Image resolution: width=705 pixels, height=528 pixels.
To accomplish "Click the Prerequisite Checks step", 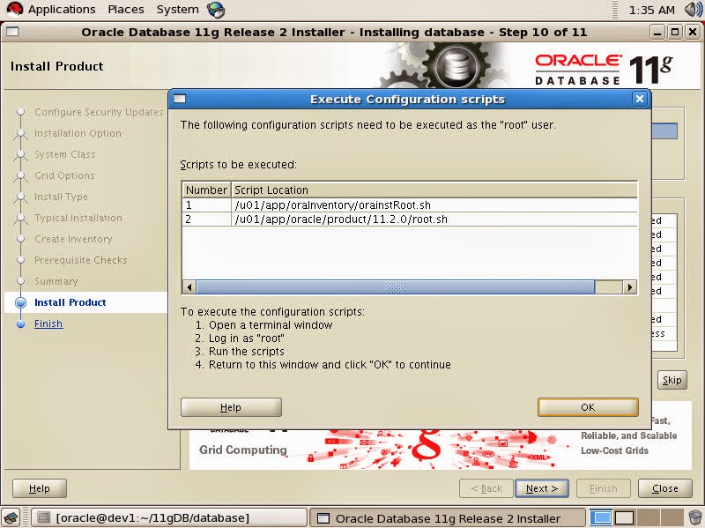I will [x=81, y=260].
